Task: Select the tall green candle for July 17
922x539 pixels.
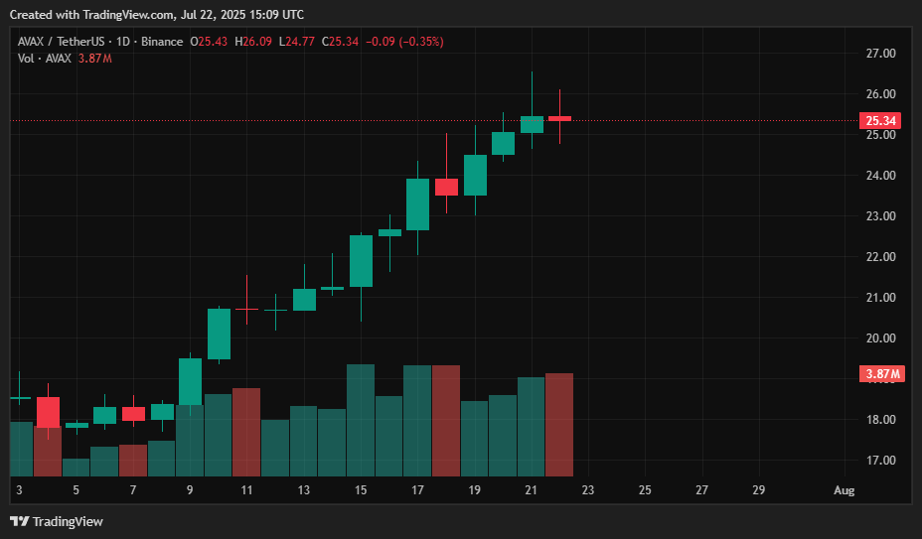Action: click(x=417, y=203)
